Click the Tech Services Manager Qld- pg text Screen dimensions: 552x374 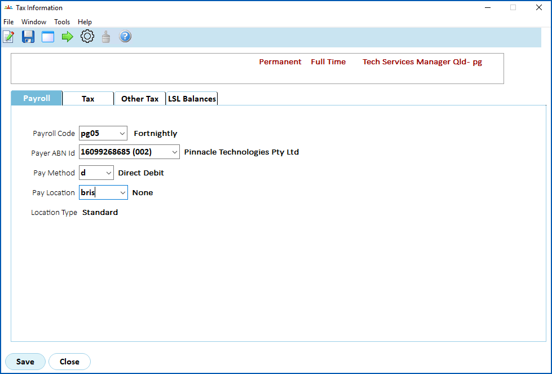(422, 61)
